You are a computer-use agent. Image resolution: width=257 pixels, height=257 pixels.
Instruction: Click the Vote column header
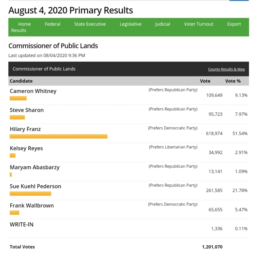point(205,81)
